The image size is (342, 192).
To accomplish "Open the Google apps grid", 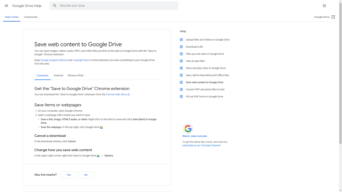I will 324,5.
